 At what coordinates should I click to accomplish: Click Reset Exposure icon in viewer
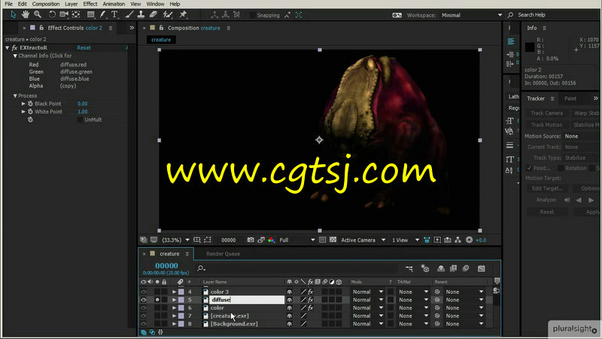(x=469, y=240)
